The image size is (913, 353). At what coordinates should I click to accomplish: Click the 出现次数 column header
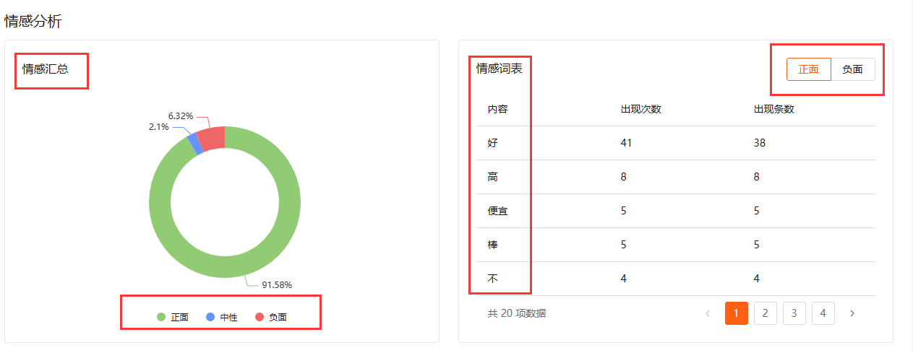640,110
